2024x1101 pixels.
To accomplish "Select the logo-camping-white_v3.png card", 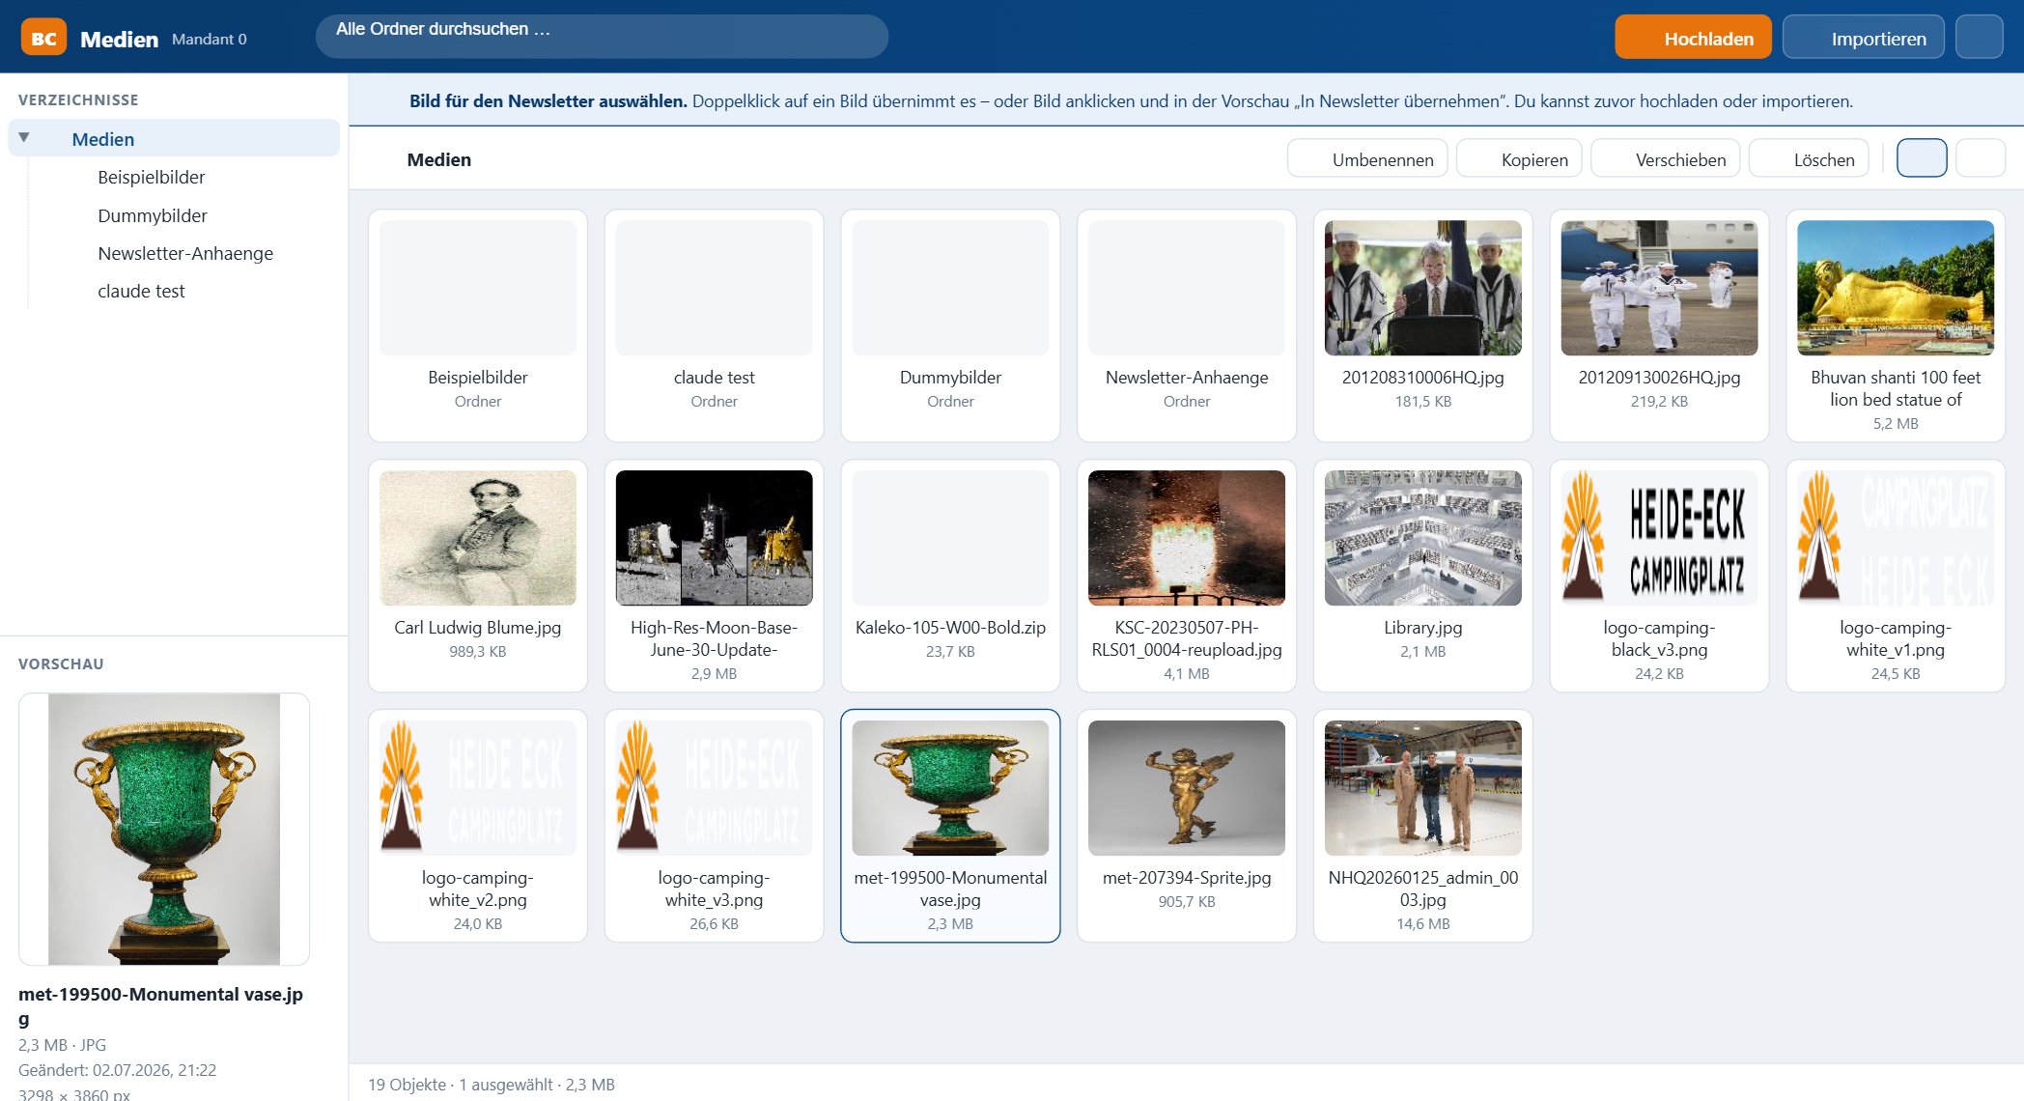I will tap(714, 826).
